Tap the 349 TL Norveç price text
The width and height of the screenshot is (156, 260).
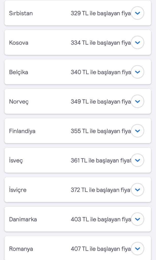[100, 102]
